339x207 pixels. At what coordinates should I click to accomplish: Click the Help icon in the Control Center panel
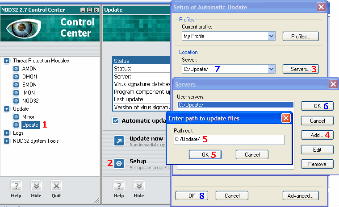16,186
